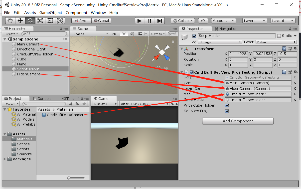The width and height of the screenshot is (301, 189).
Task: Start Play mode
Action: coord(140,21)
